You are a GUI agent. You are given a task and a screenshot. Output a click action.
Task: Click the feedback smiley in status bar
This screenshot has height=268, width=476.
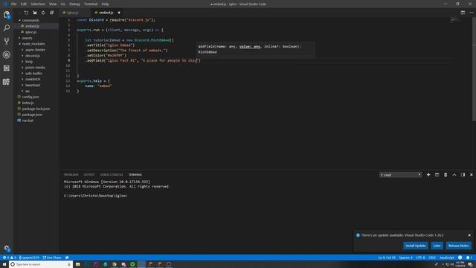[460, 258]
